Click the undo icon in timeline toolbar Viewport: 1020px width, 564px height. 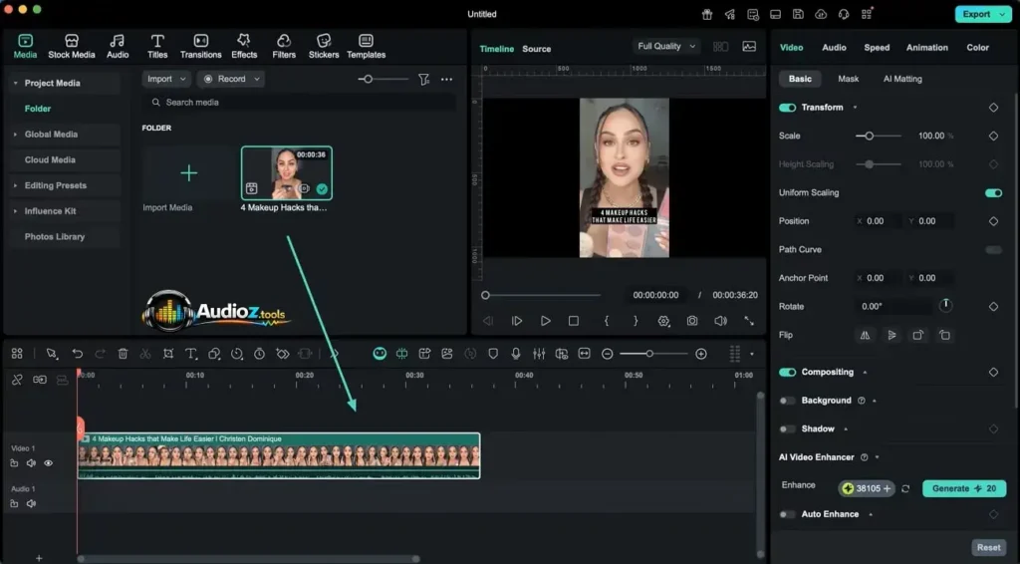point(78,354)
